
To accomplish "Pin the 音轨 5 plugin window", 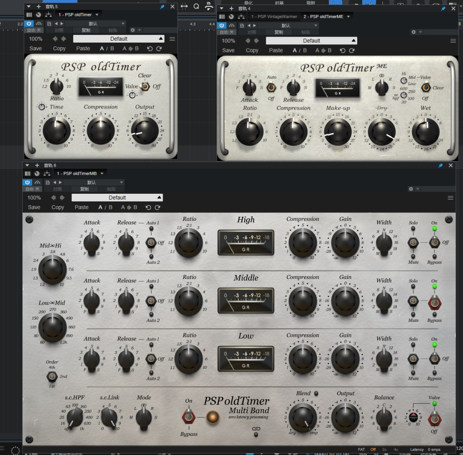I will 162,6.
